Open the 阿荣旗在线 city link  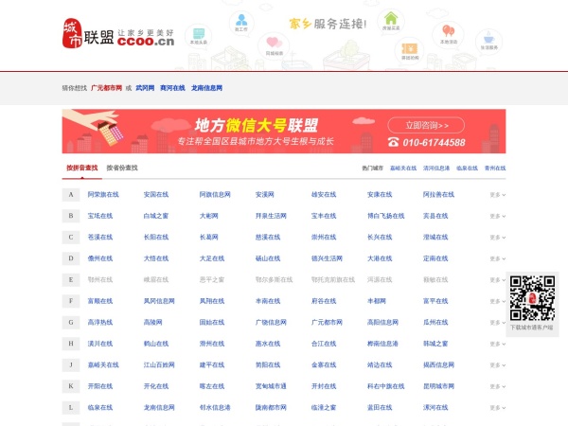(x=103, y=195)
